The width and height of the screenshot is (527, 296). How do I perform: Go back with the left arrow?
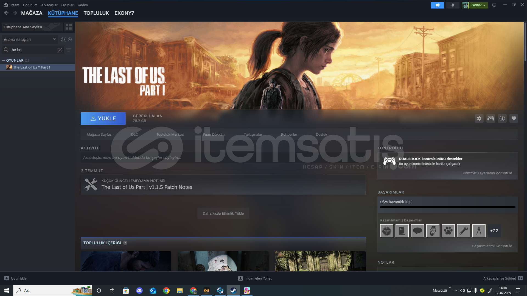[x=6, y=13]
